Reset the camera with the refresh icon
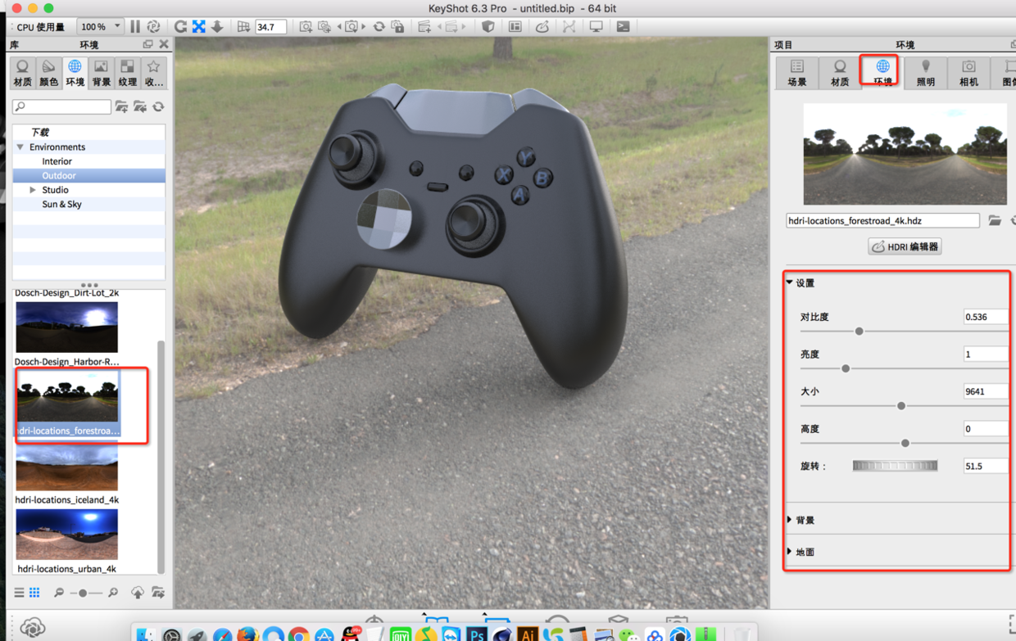 [379, 26]
